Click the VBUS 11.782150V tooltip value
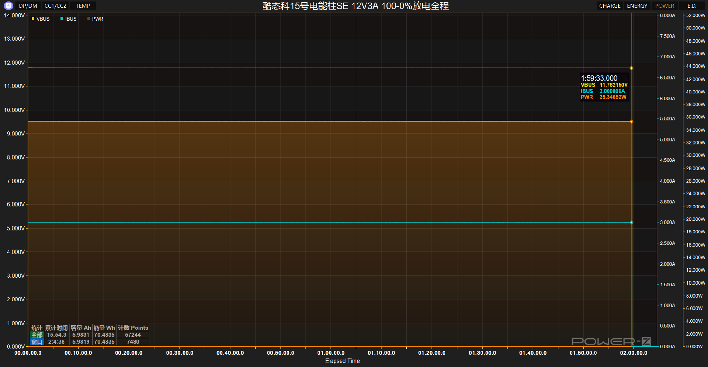The image size is (708, 367). tap(604, 85)
